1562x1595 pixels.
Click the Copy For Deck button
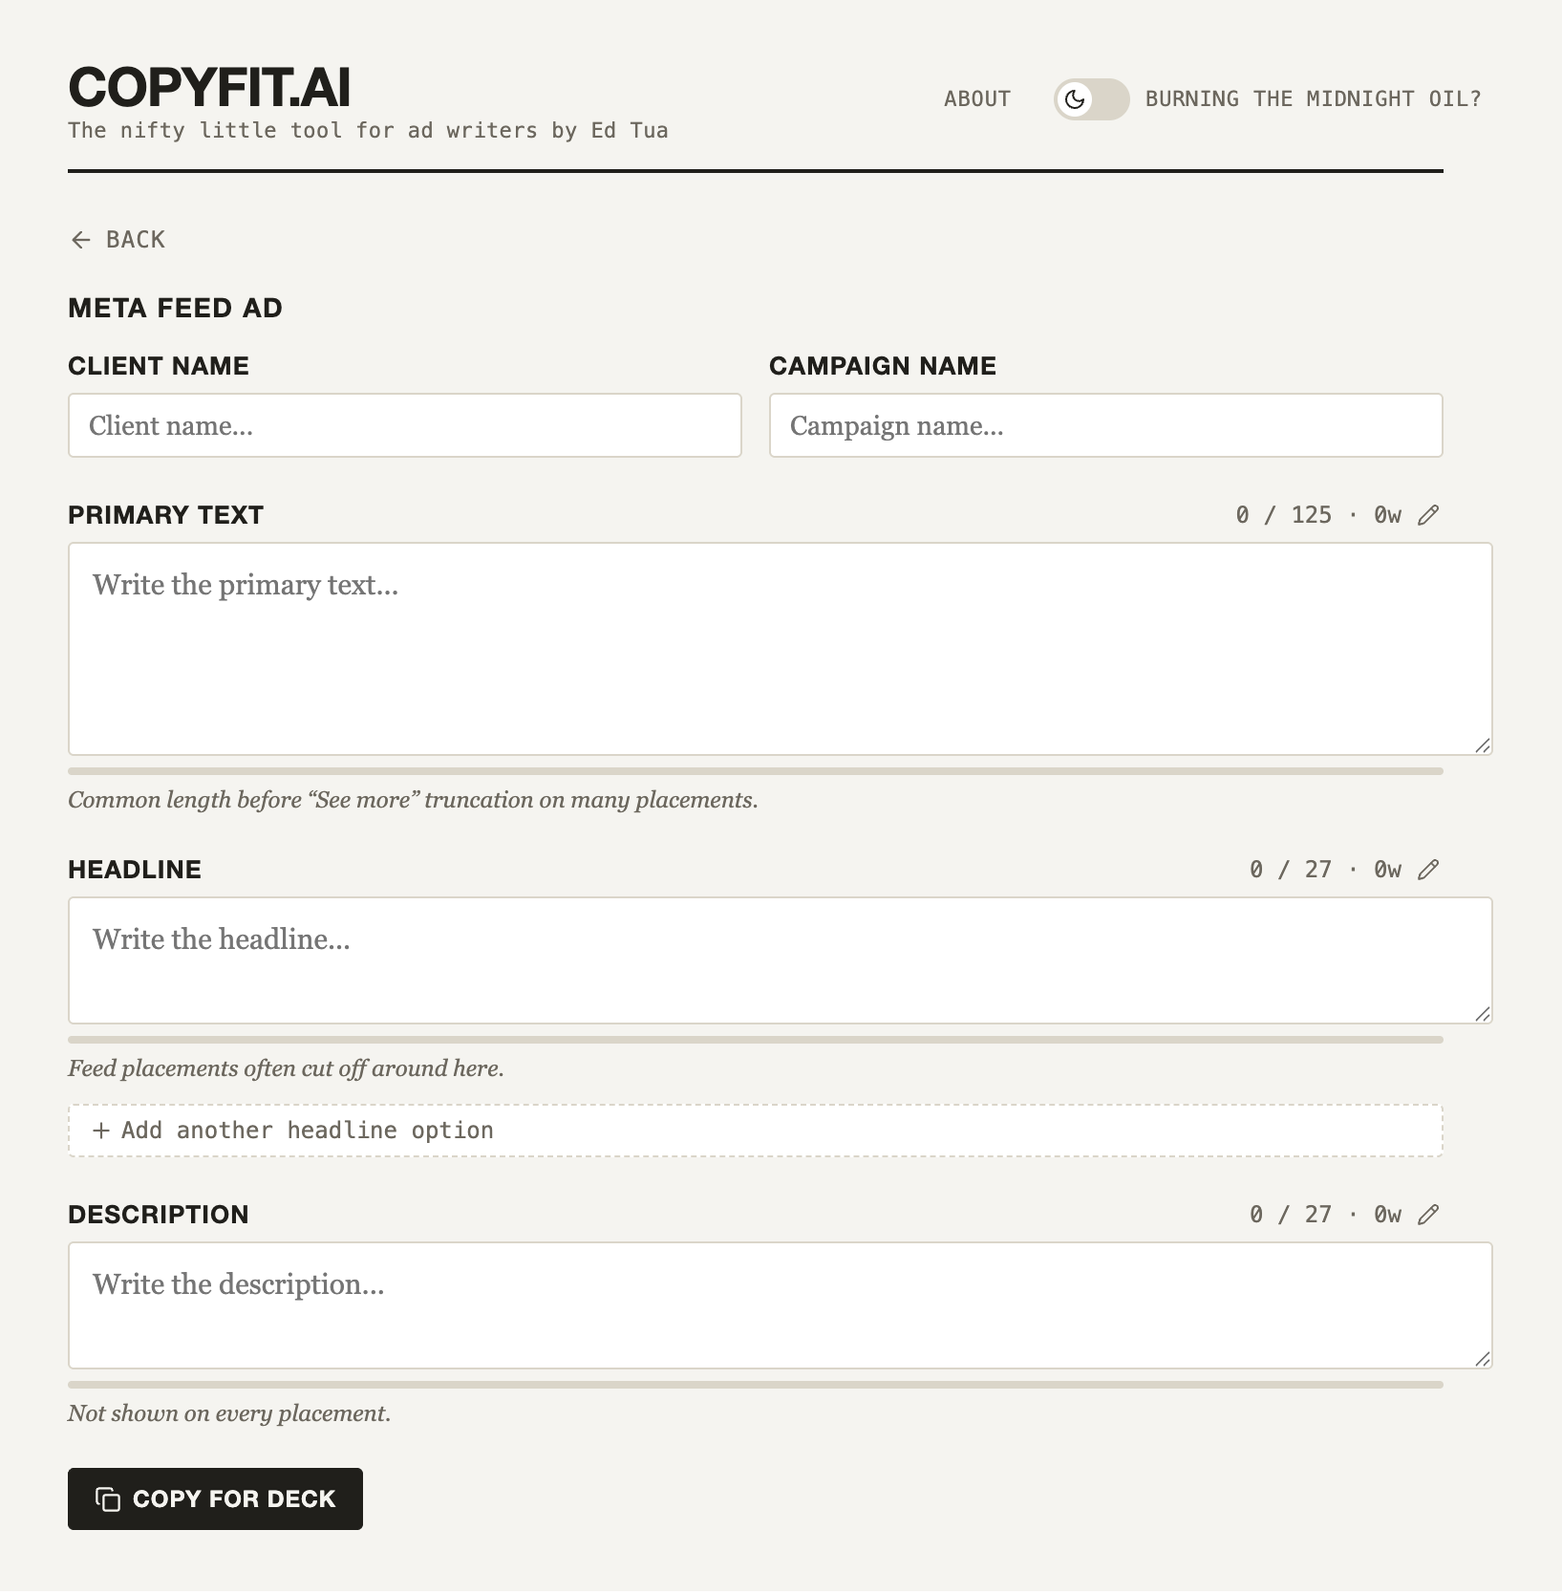point(215,1499)
